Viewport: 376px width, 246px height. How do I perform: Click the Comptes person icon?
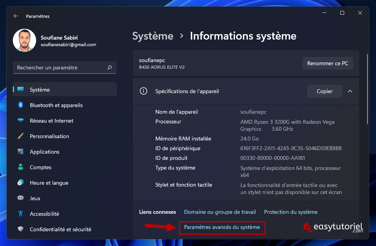click(21, 167)
